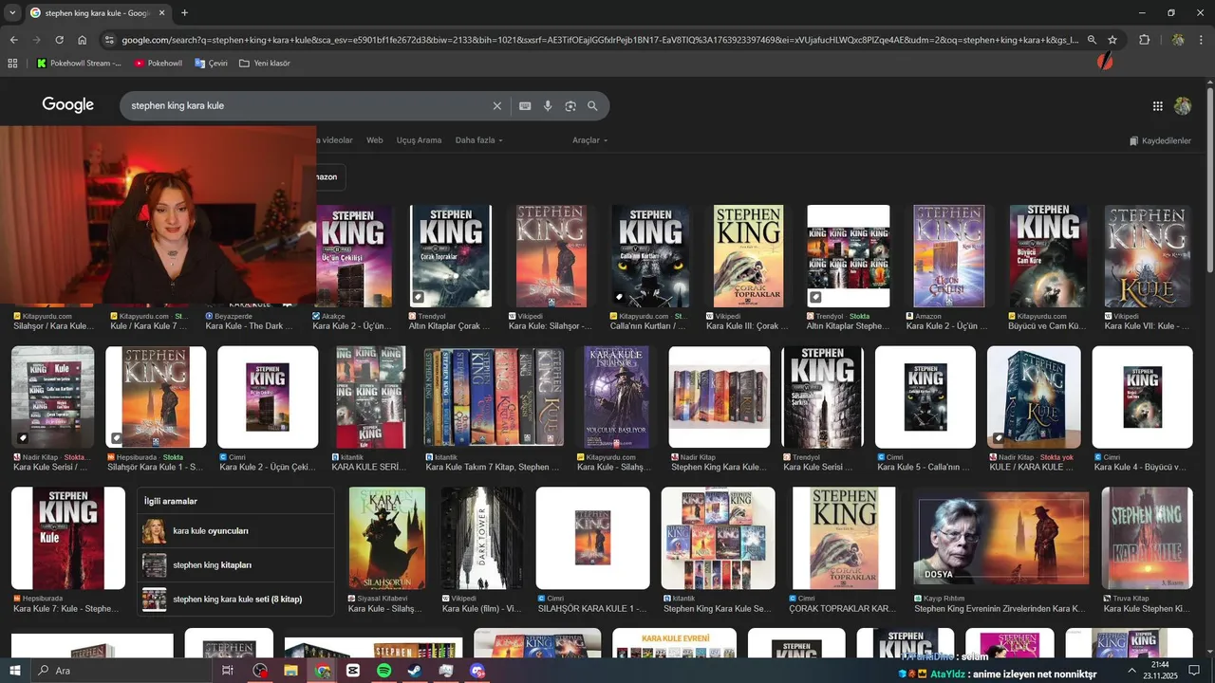Open Windows Start menu

(x=15, y=671)
